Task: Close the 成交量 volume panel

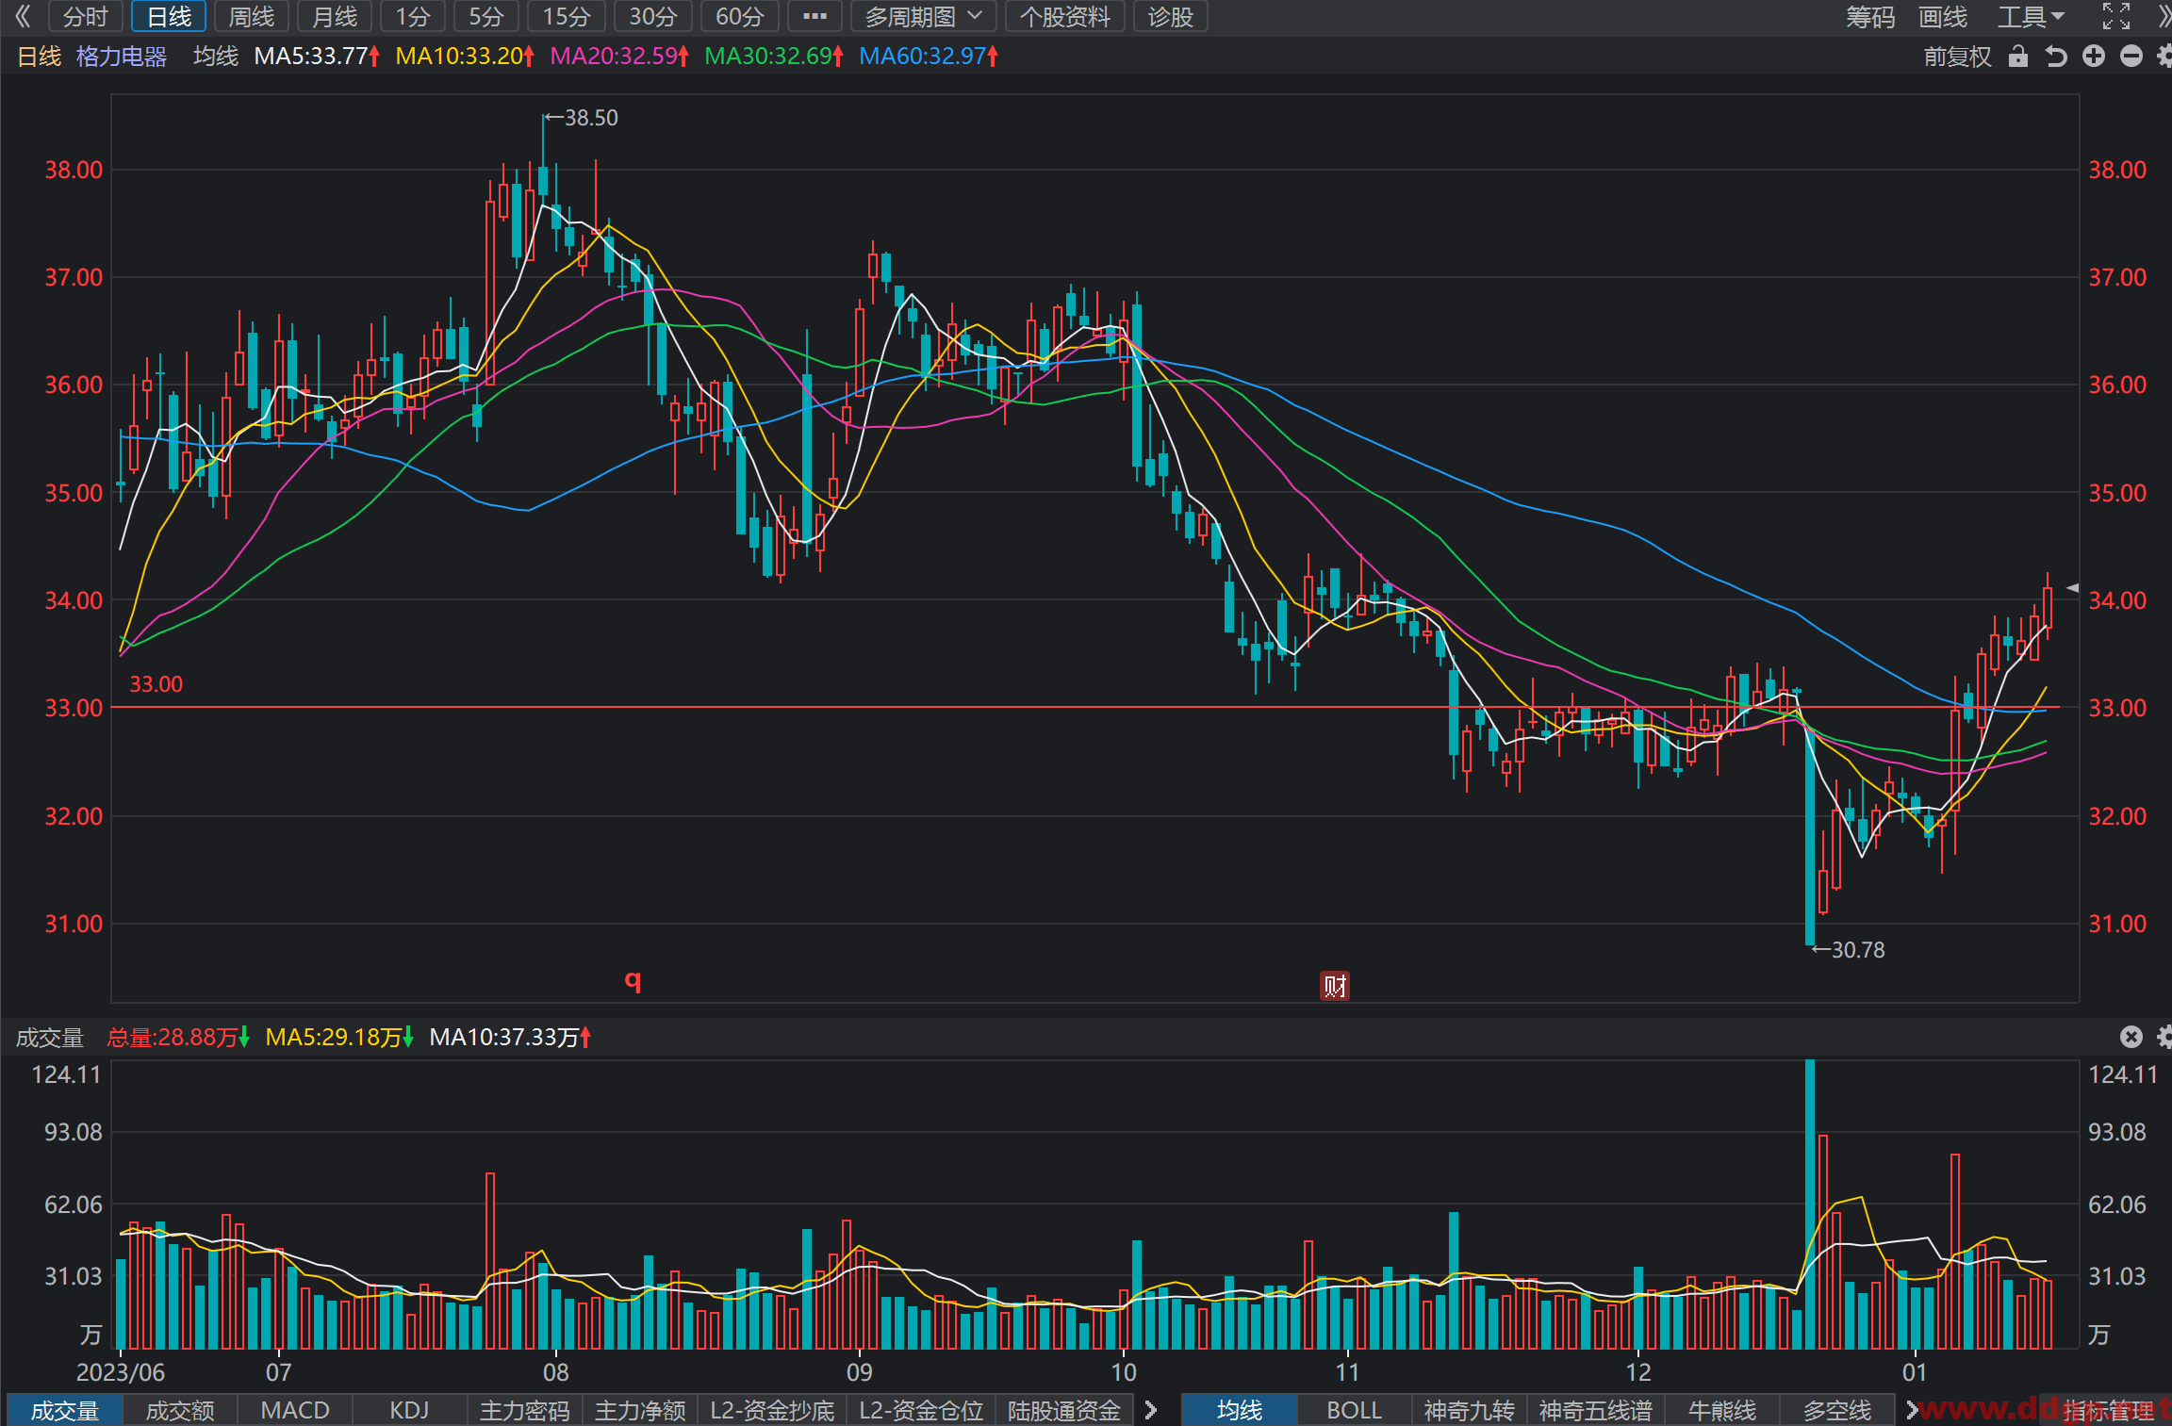Action: (2131, 1037)
